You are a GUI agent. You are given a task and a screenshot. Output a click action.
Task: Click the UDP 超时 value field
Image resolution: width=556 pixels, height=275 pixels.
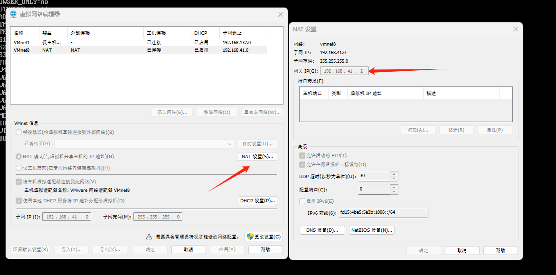[375, 176]
